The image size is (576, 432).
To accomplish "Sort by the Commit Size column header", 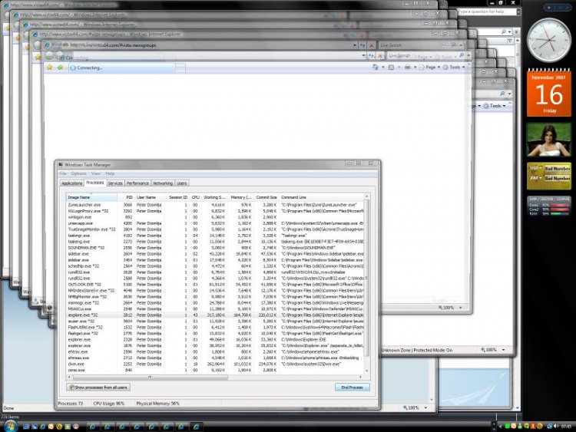I will click(x=266, y=197).
